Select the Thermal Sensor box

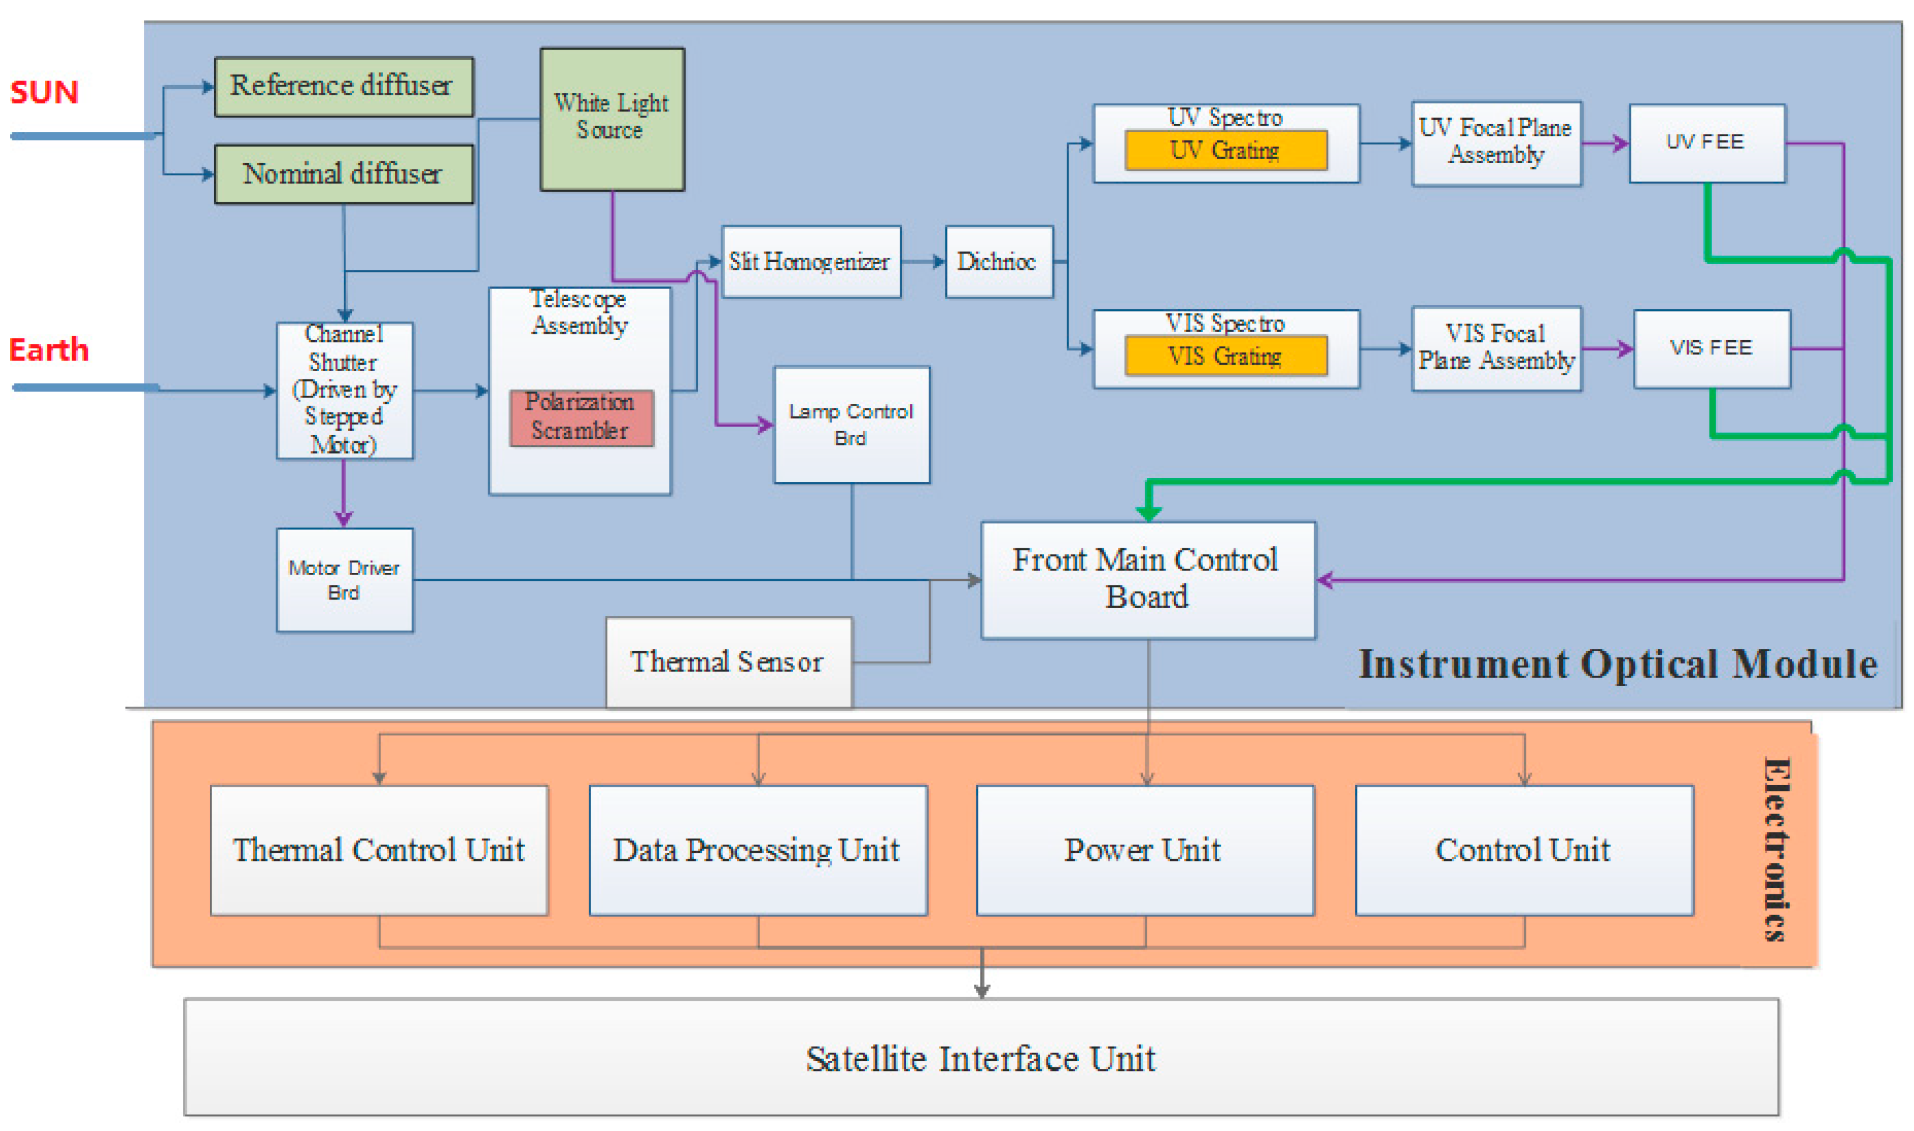coord(728,662)
